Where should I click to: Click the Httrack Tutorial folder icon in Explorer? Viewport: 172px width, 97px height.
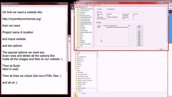click(x=76, y=88)
